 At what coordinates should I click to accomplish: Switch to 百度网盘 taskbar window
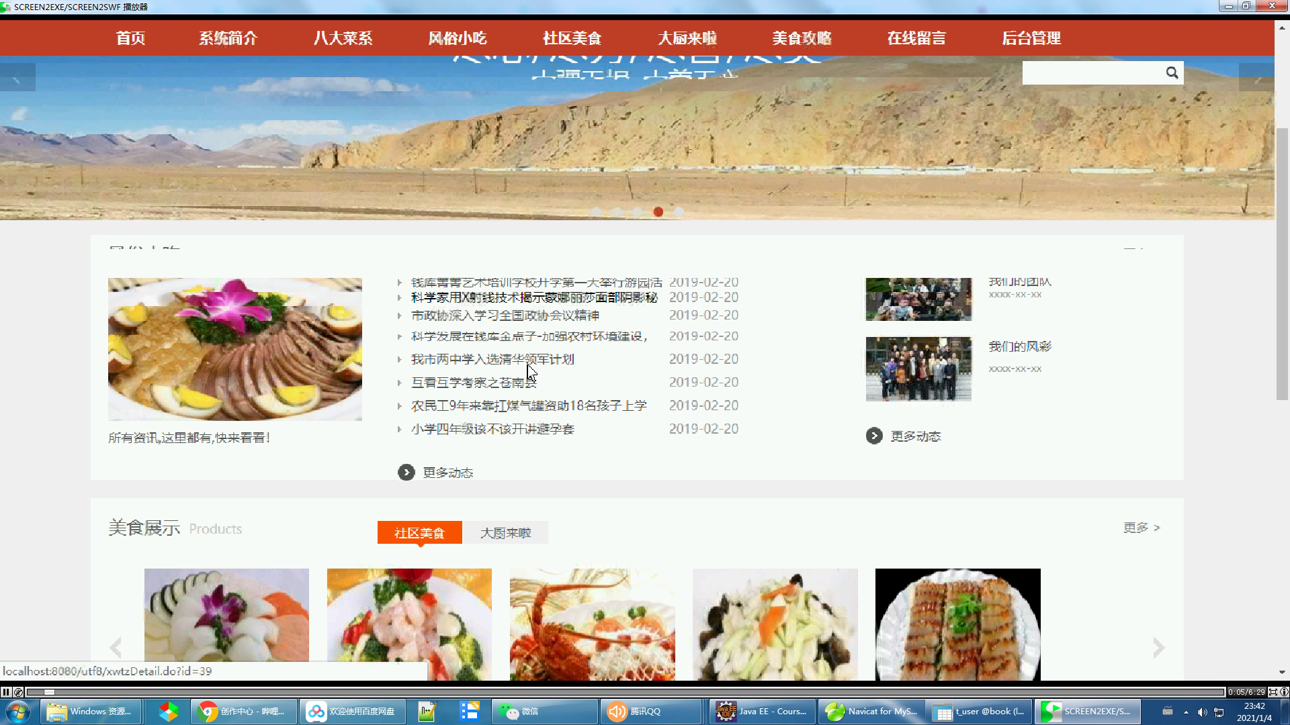pos(351,712)
